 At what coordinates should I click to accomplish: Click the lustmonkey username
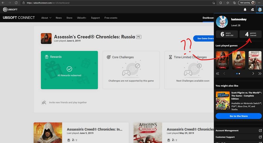click(x=239, y=19)
